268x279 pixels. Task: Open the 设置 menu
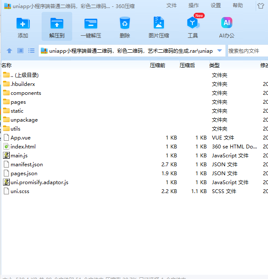coord(216,6)
